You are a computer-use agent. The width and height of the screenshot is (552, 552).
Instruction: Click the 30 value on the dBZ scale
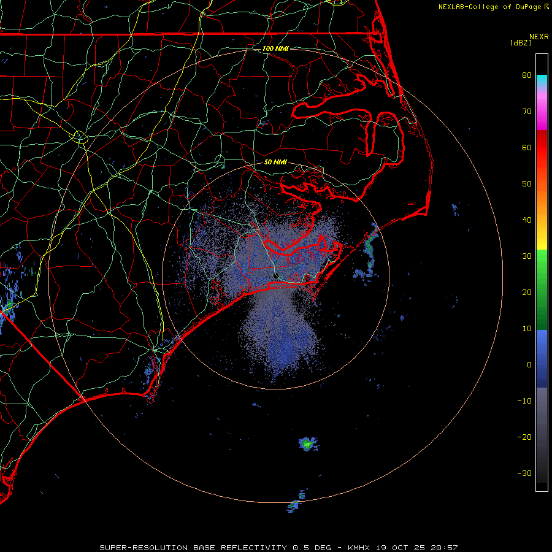(x=527, y=256)
